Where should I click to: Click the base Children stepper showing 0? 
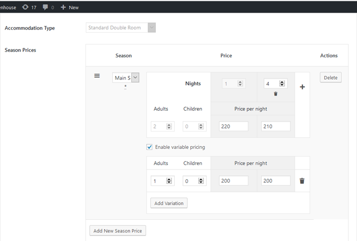click(x=194, y=127)
